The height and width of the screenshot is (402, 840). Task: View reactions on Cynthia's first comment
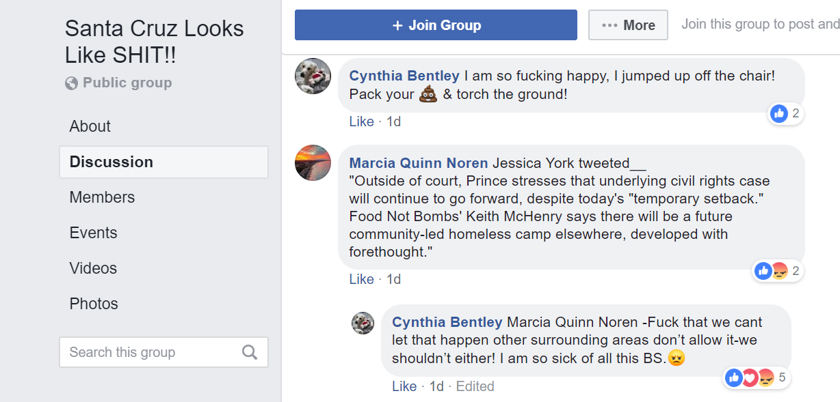point(785,114)
